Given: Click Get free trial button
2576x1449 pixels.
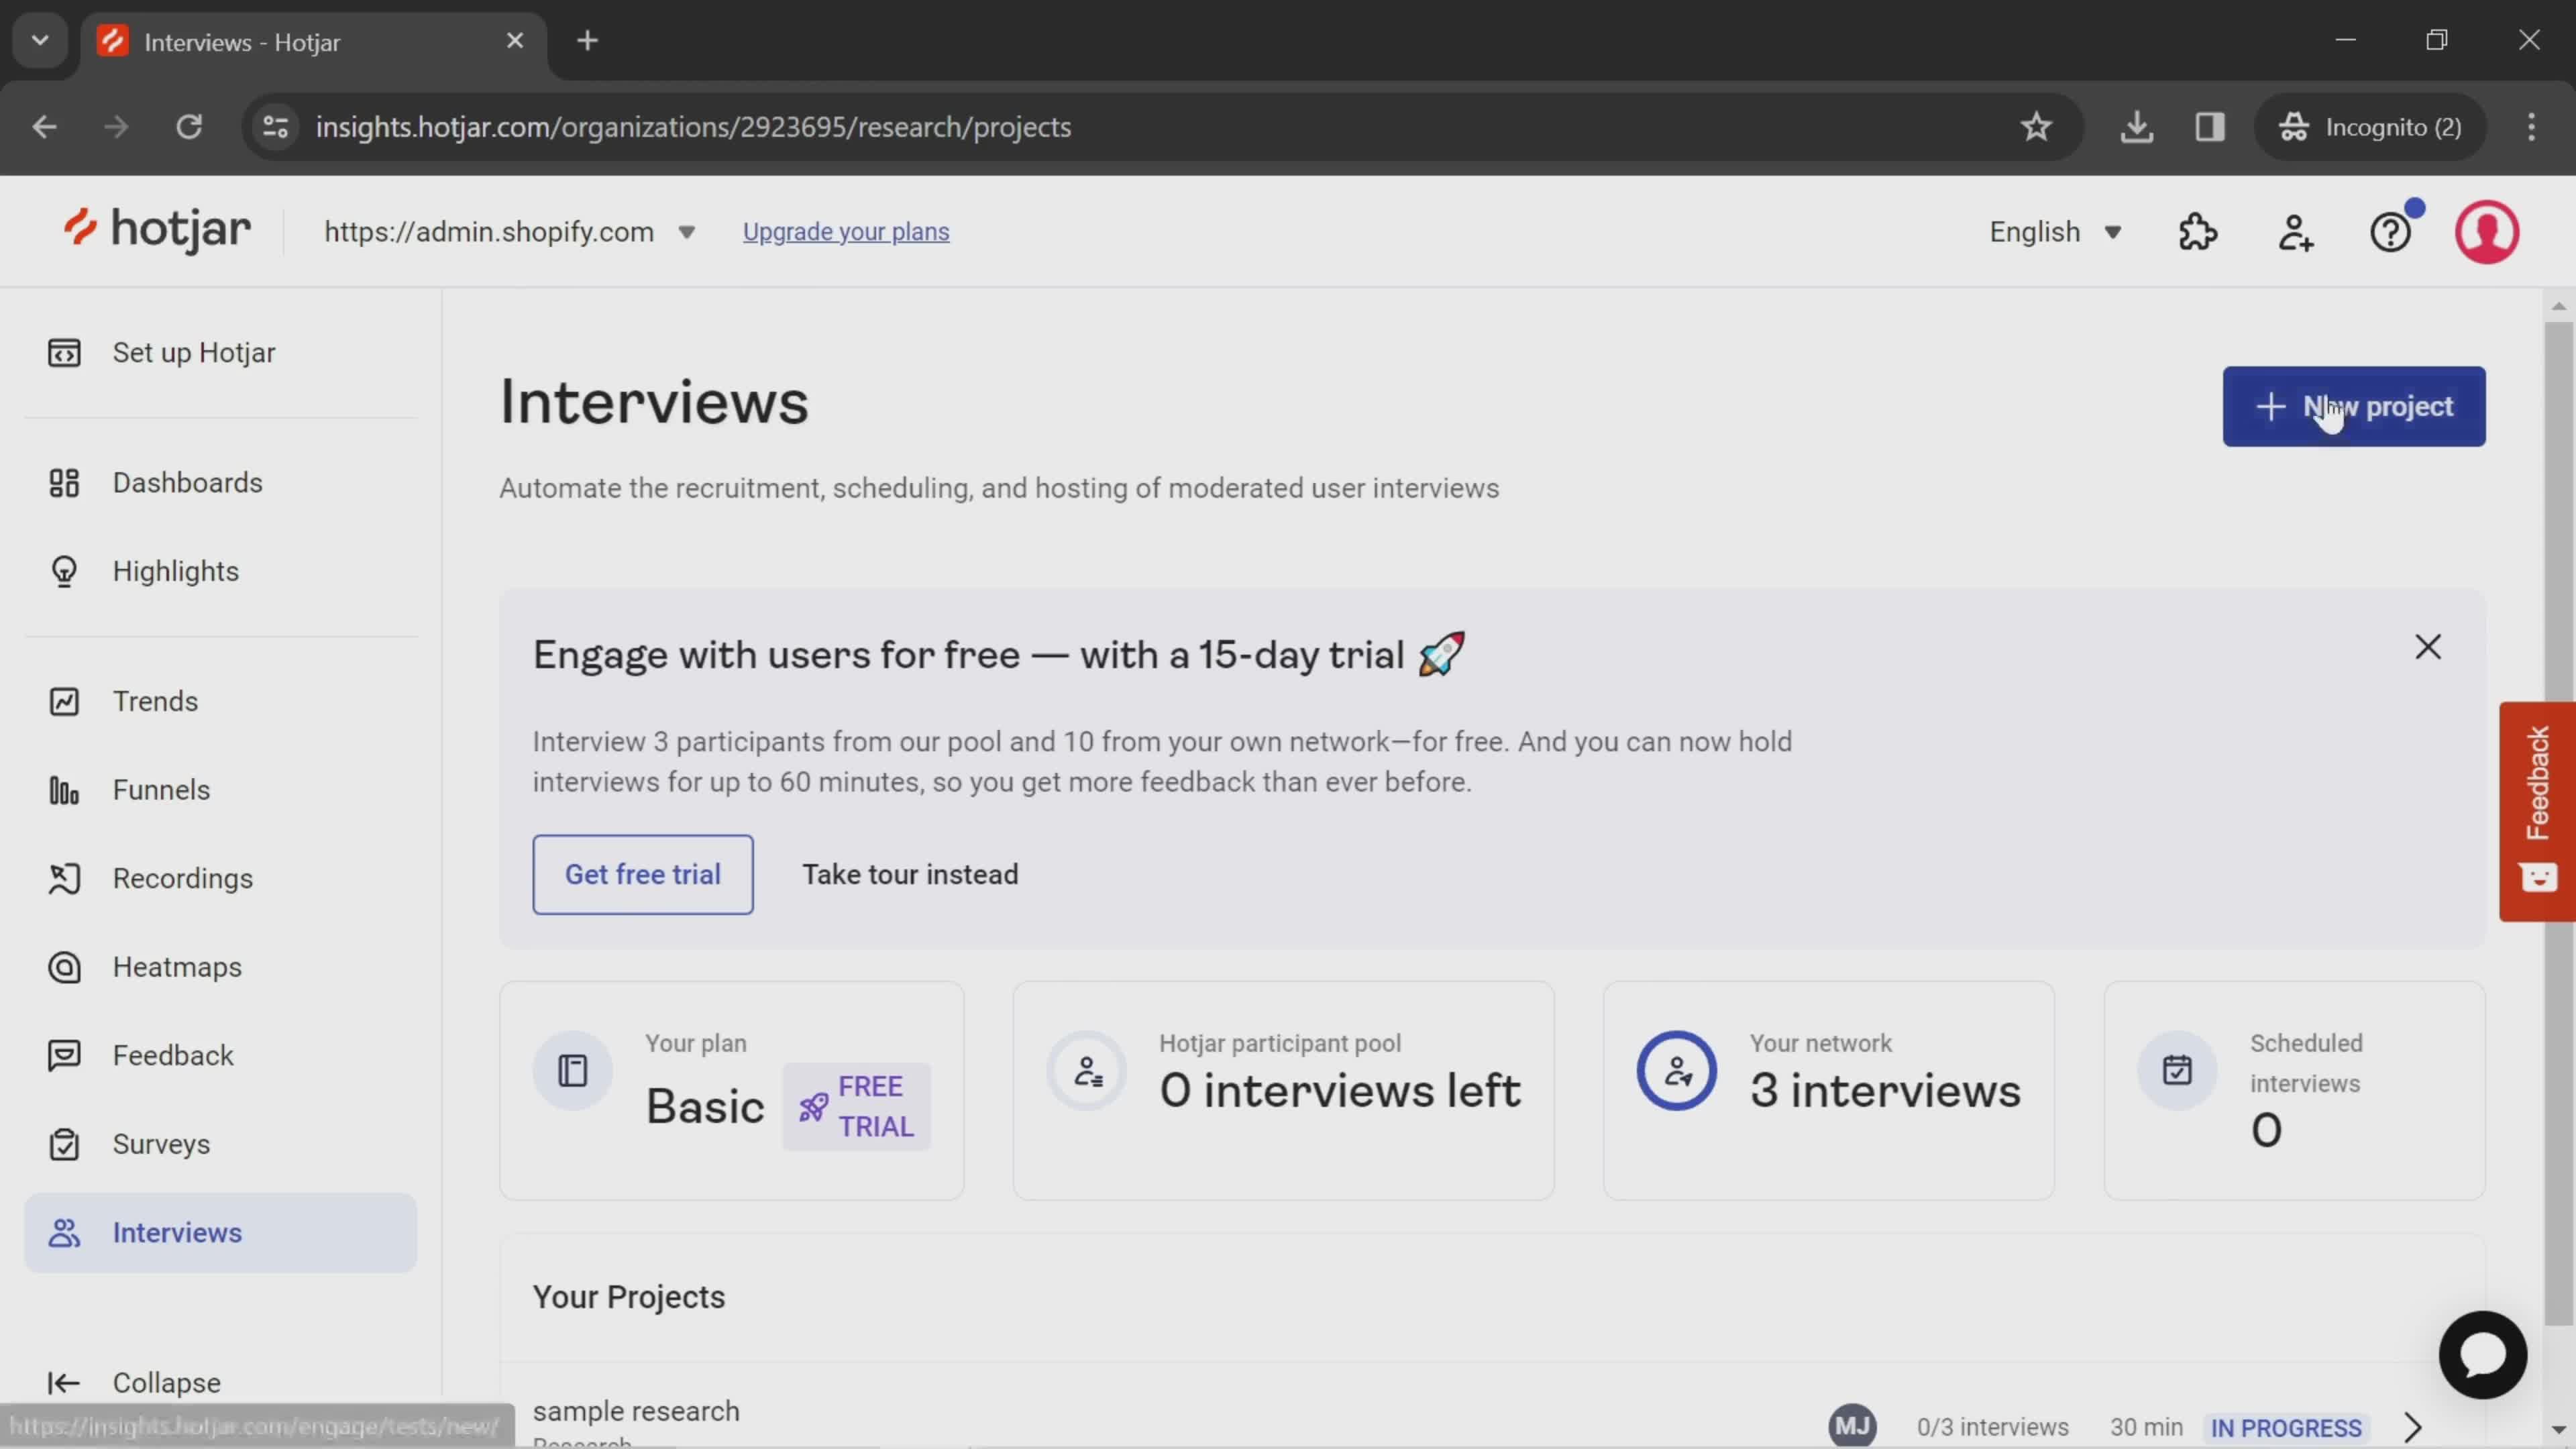Looking at the screenshot, I should click(643, 874).
